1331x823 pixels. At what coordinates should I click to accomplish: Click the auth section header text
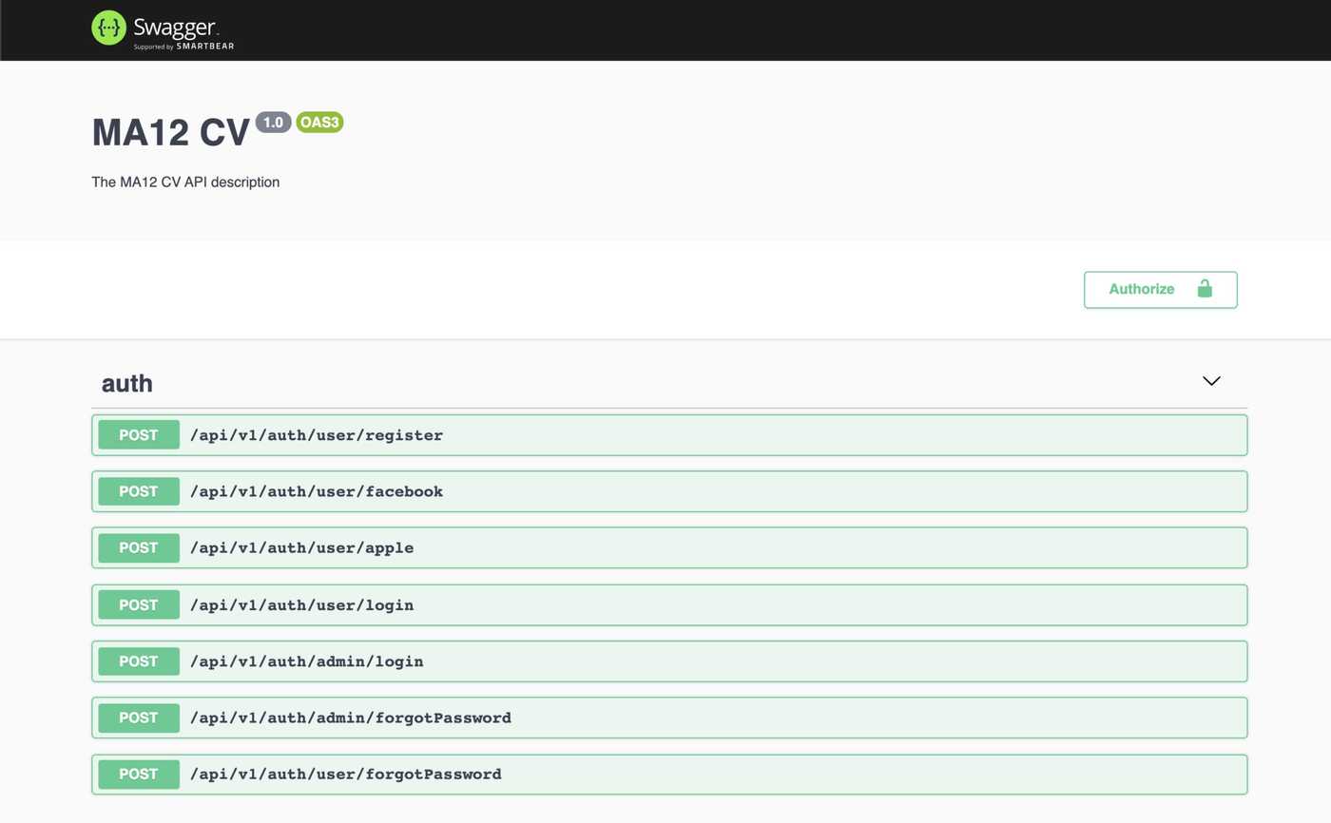[x=126, y=382]
